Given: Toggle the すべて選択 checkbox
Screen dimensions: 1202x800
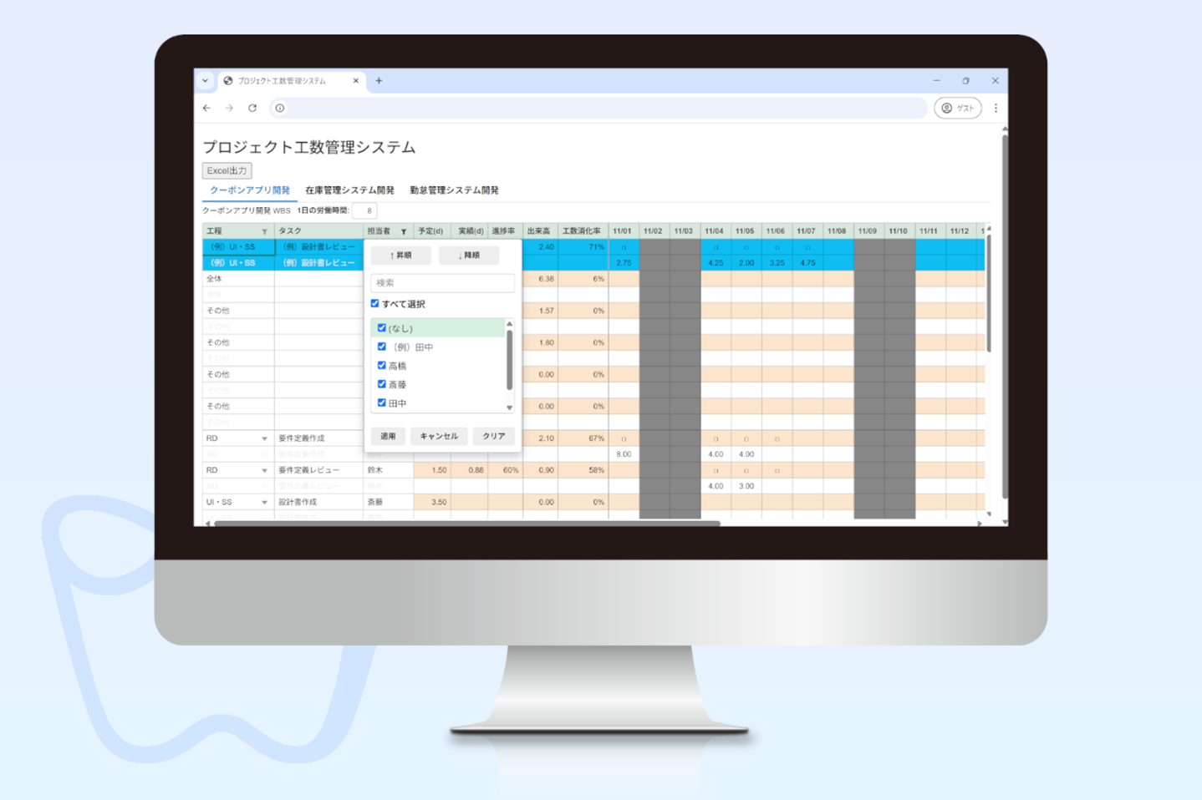Looking at the screenshot, I should (x=374, y=304).
